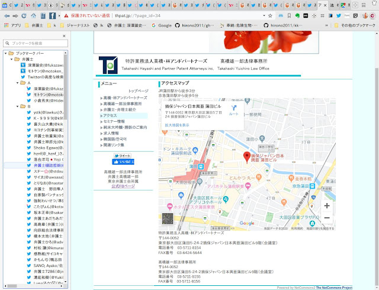Bookmark this page with the star icon
379x290 pixels.
pyautogui.click(x=270, y=16)
